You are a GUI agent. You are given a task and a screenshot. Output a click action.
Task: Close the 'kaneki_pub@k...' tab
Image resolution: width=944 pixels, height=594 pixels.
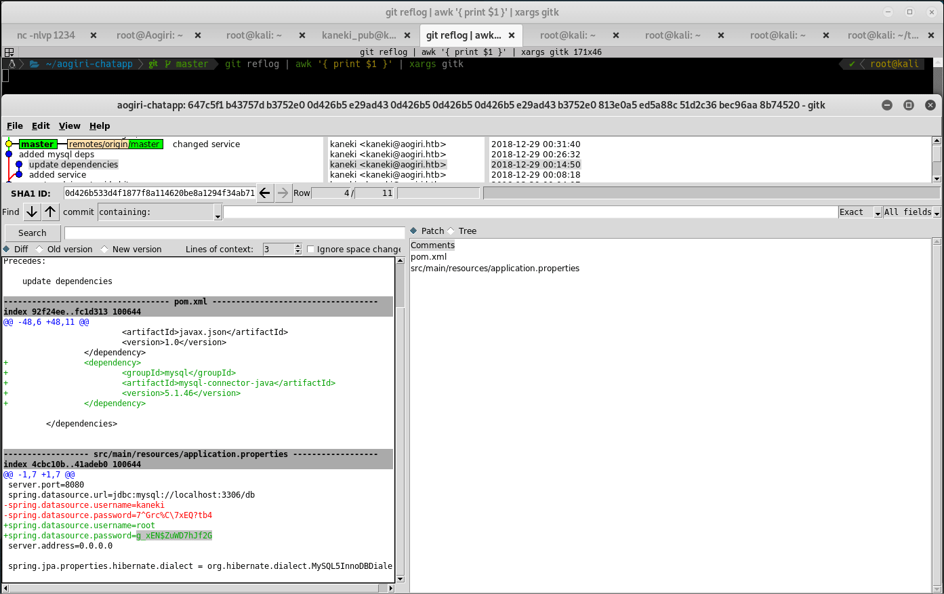pos(407,35)
